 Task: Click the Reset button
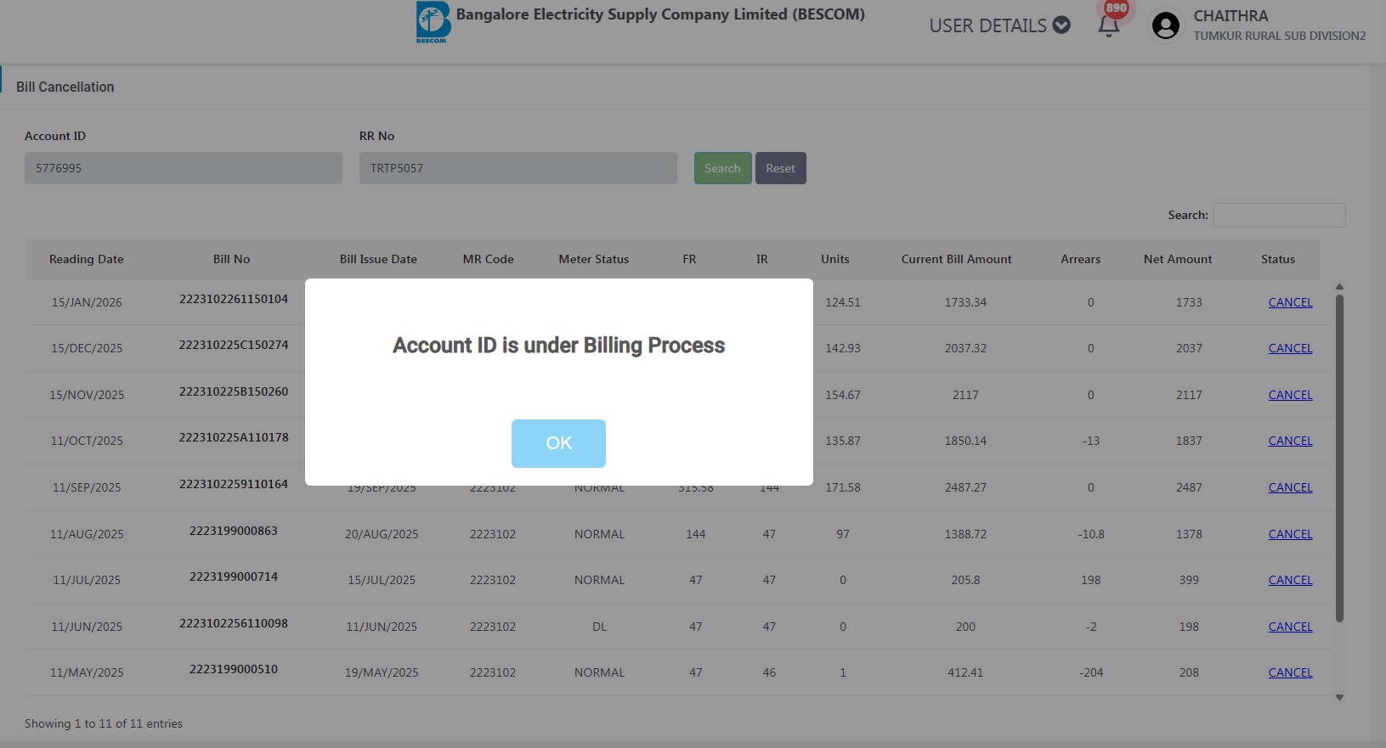(780, 168)
